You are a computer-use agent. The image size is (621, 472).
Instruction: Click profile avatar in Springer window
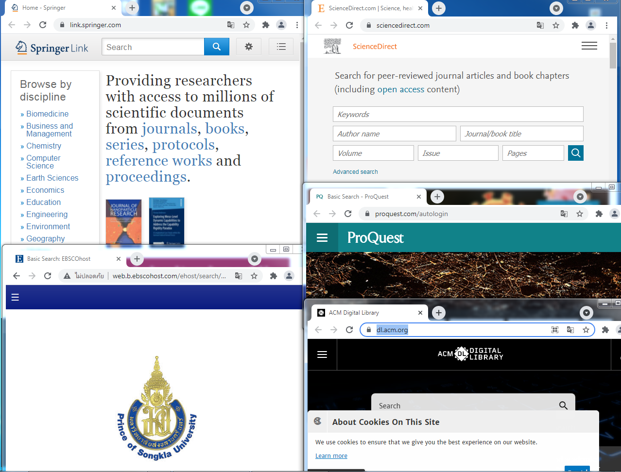coord(281,25)
